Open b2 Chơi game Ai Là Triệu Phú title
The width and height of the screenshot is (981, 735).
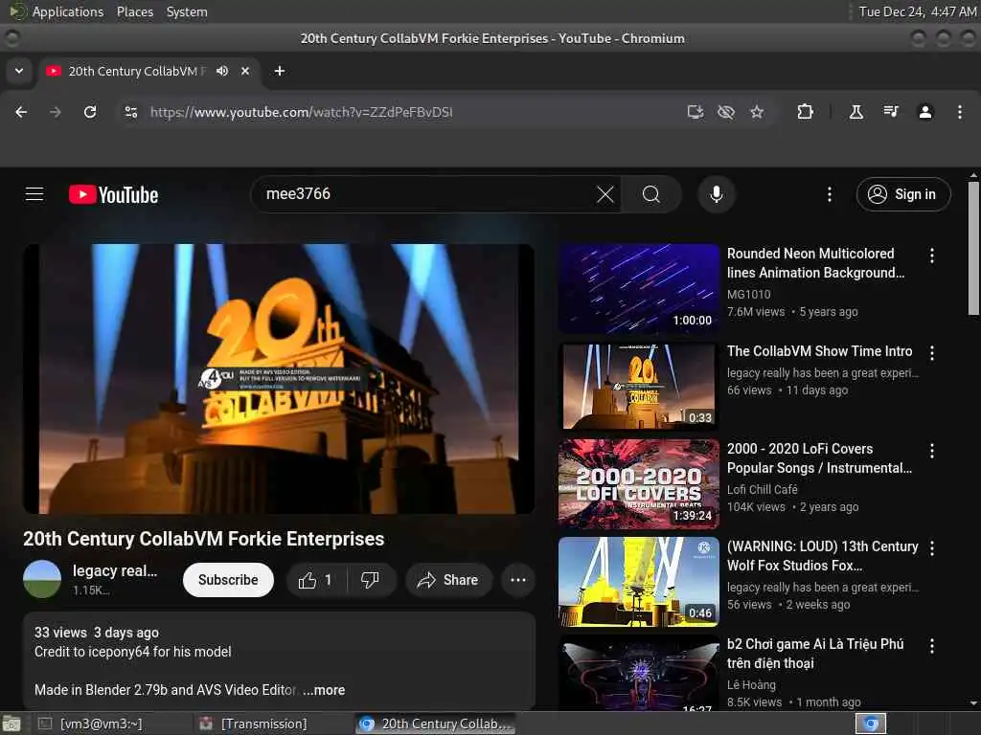coord(815,654)
